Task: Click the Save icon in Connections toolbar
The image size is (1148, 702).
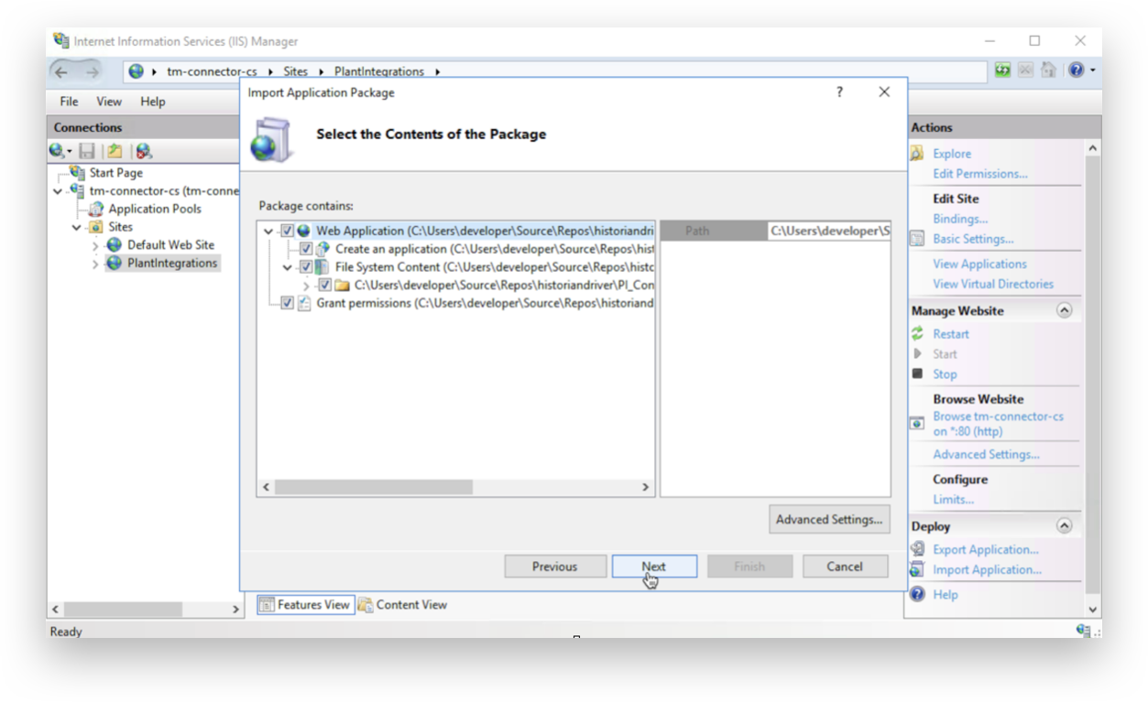Action: click(87, 151)
